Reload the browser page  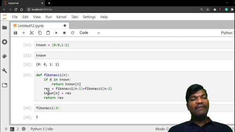tap(16, 10)
